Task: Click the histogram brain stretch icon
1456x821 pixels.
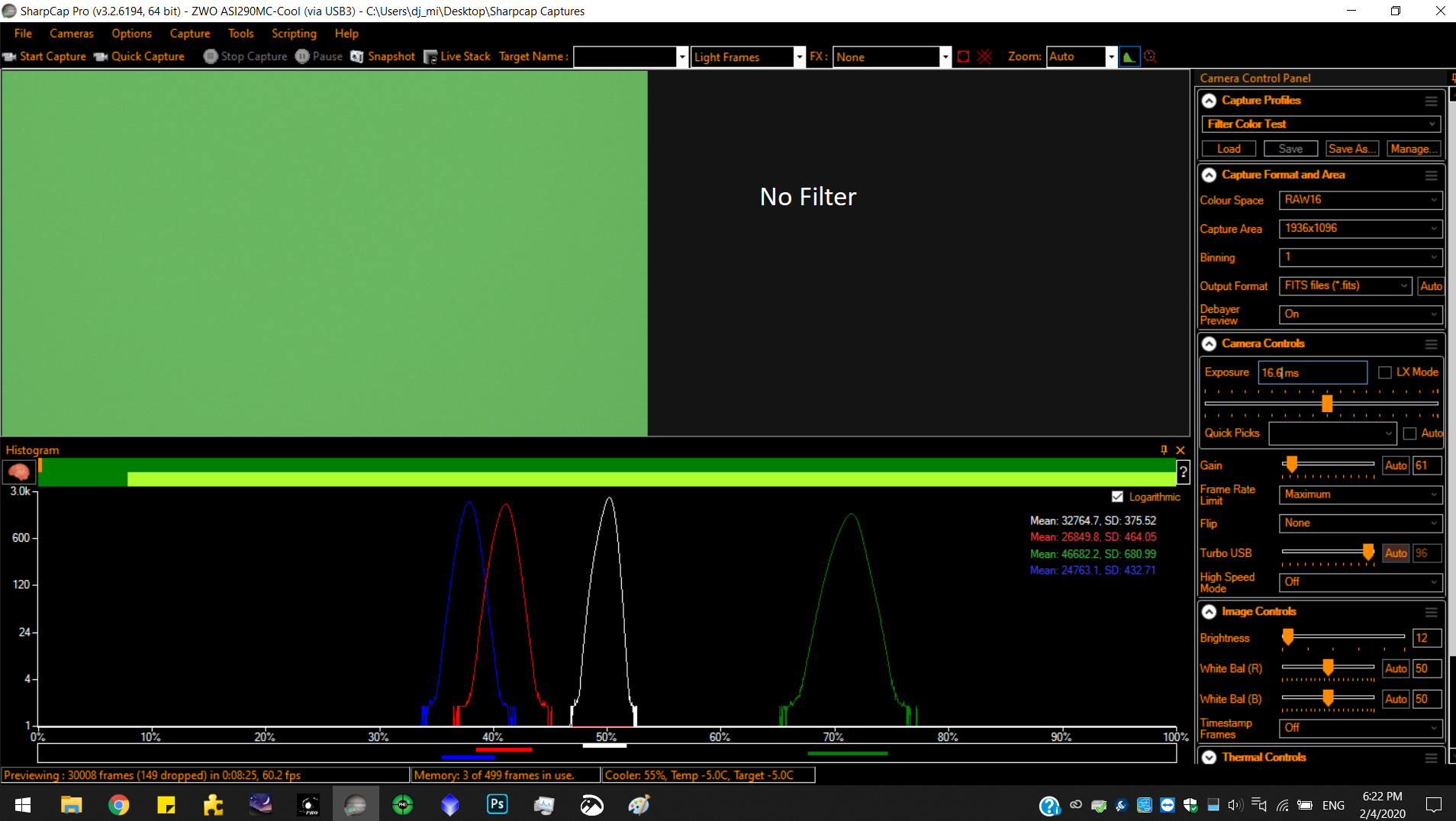Action: pyautogui.click(x=18, y=472)
